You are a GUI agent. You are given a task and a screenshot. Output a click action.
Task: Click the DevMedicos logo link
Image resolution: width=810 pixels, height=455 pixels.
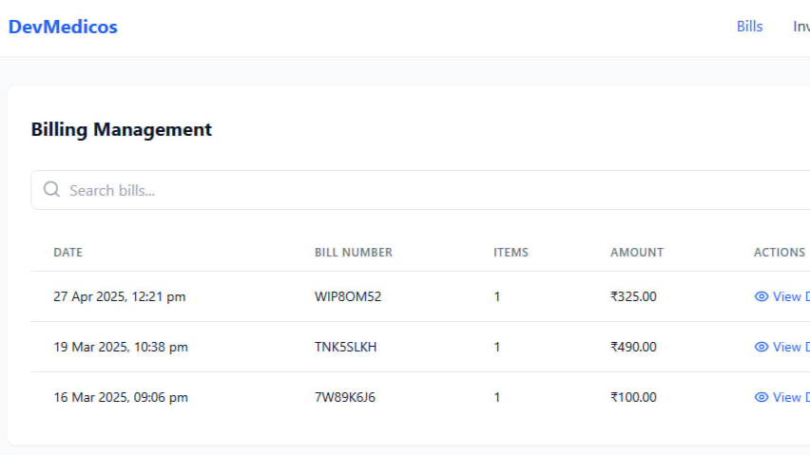[63, 27]
